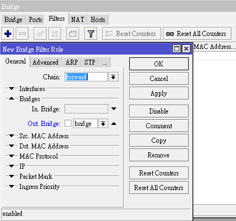Switch to the Bridge tab
The image size is (236, 221).
[13, 20]
